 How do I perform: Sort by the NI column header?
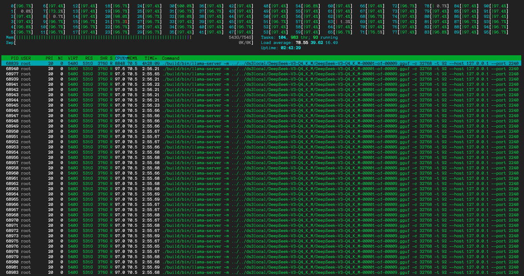pyautogui.click(x=60, y=58)
